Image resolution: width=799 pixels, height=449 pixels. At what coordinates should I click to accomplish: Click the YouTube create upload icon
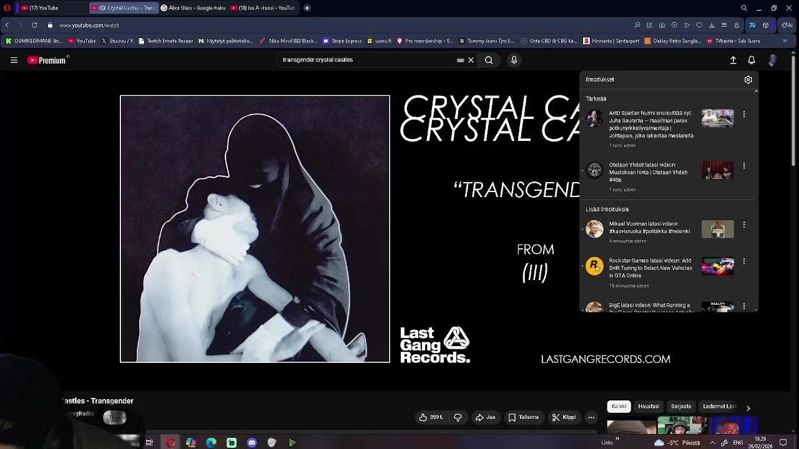(x=733, y=60)
